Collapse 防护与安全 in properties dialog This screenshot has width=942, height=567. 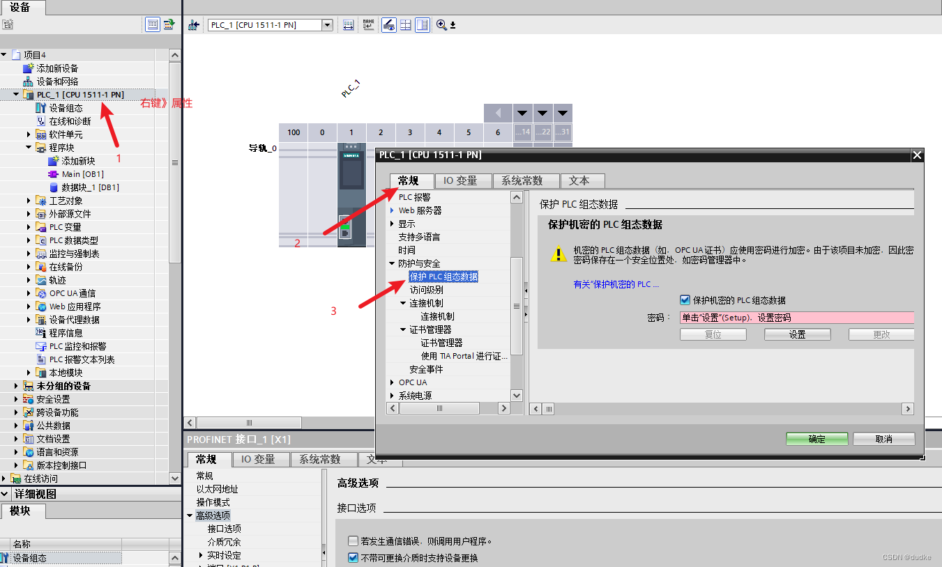coord(392,263)
